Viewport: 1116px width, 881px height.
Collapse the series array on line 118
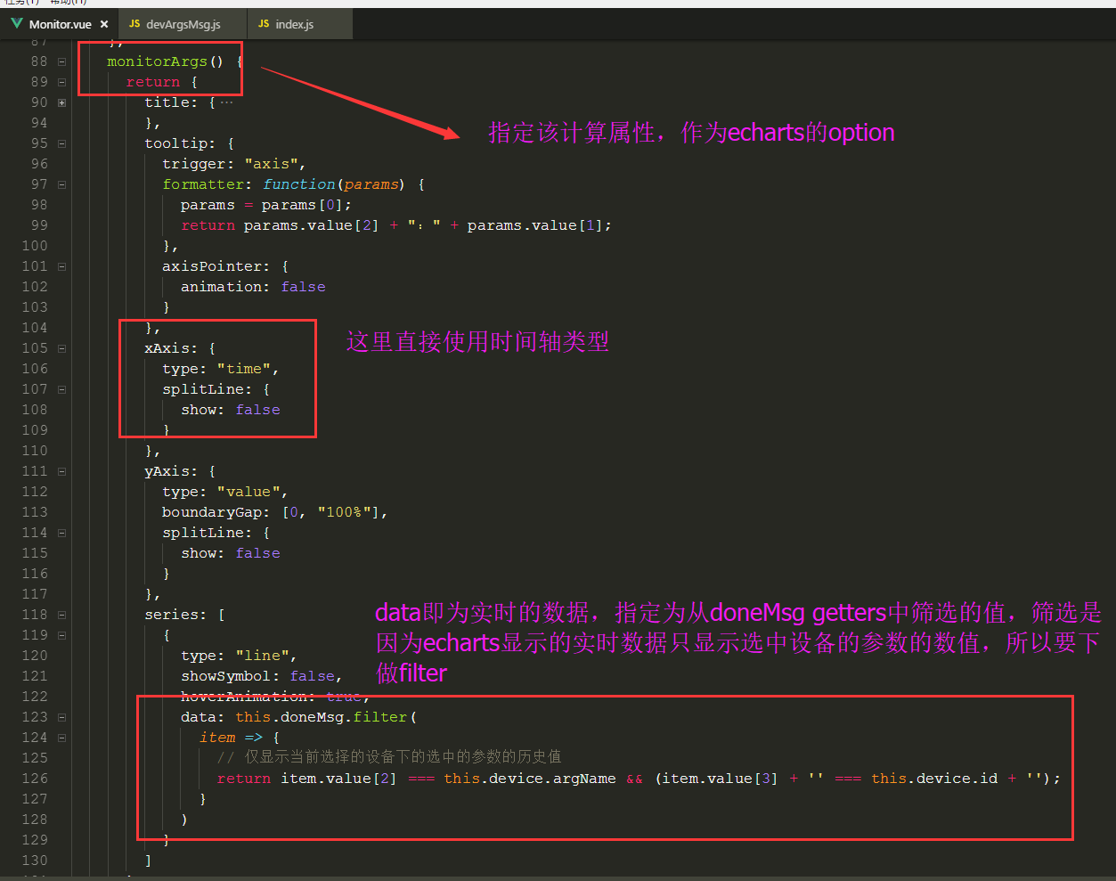coord(61,615)
